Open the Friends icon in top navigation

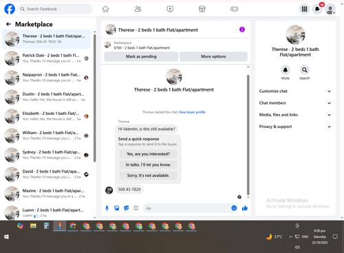(138, 9)
